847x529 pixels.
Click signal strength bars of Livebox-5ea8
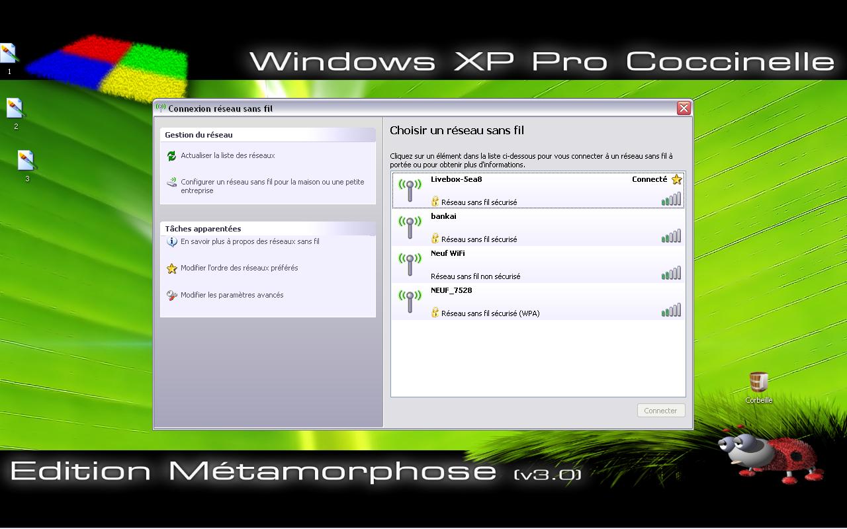coord(671,199)
